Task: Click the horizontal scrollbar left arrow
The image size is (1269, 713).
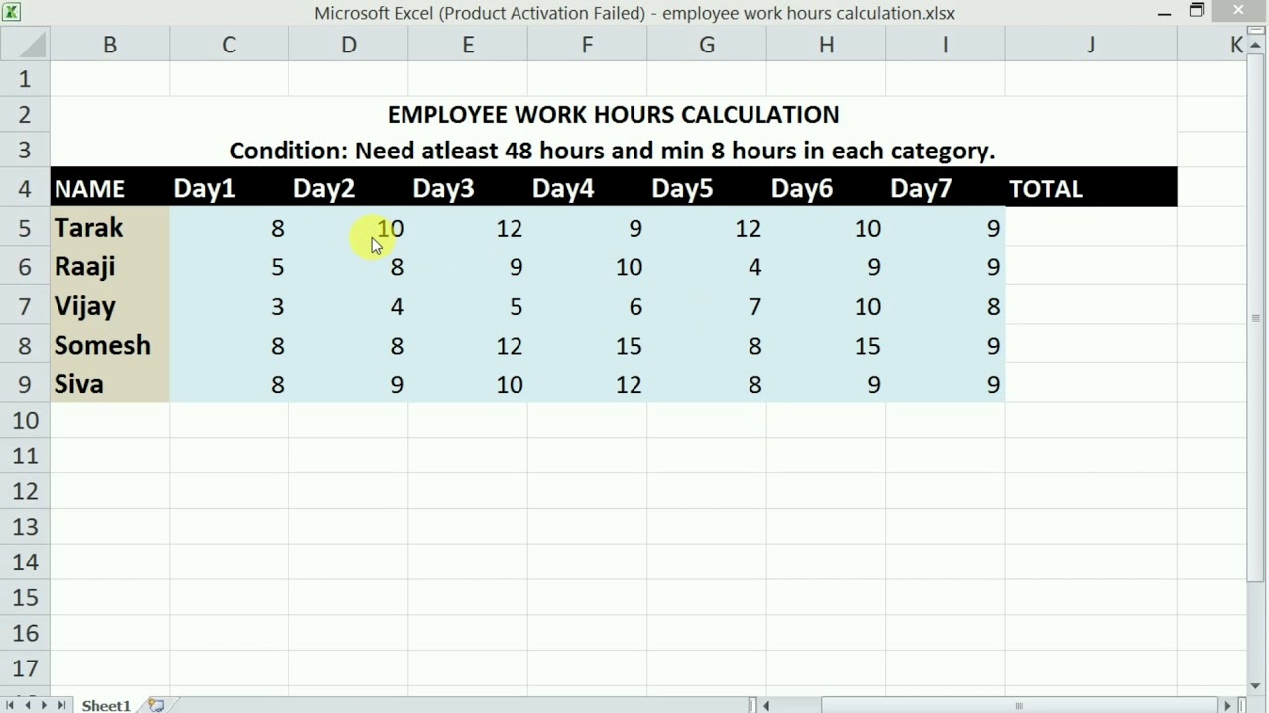Action: tap(766, 705)
